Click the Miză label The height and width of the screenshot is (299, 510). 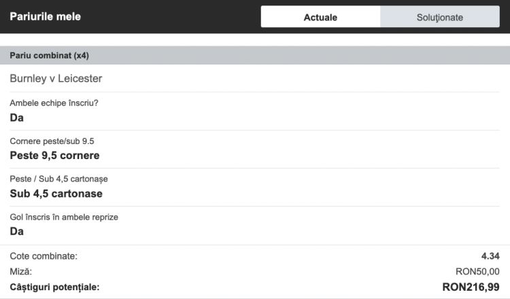pyautogui.click(x=21, y=271)
